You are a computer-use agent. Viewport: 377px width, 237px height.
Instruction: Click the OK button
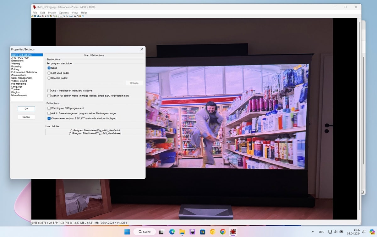click(26, 109)
